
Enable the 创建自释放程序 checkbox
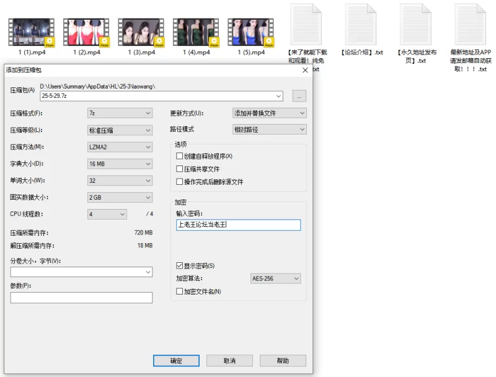(179, 156)
